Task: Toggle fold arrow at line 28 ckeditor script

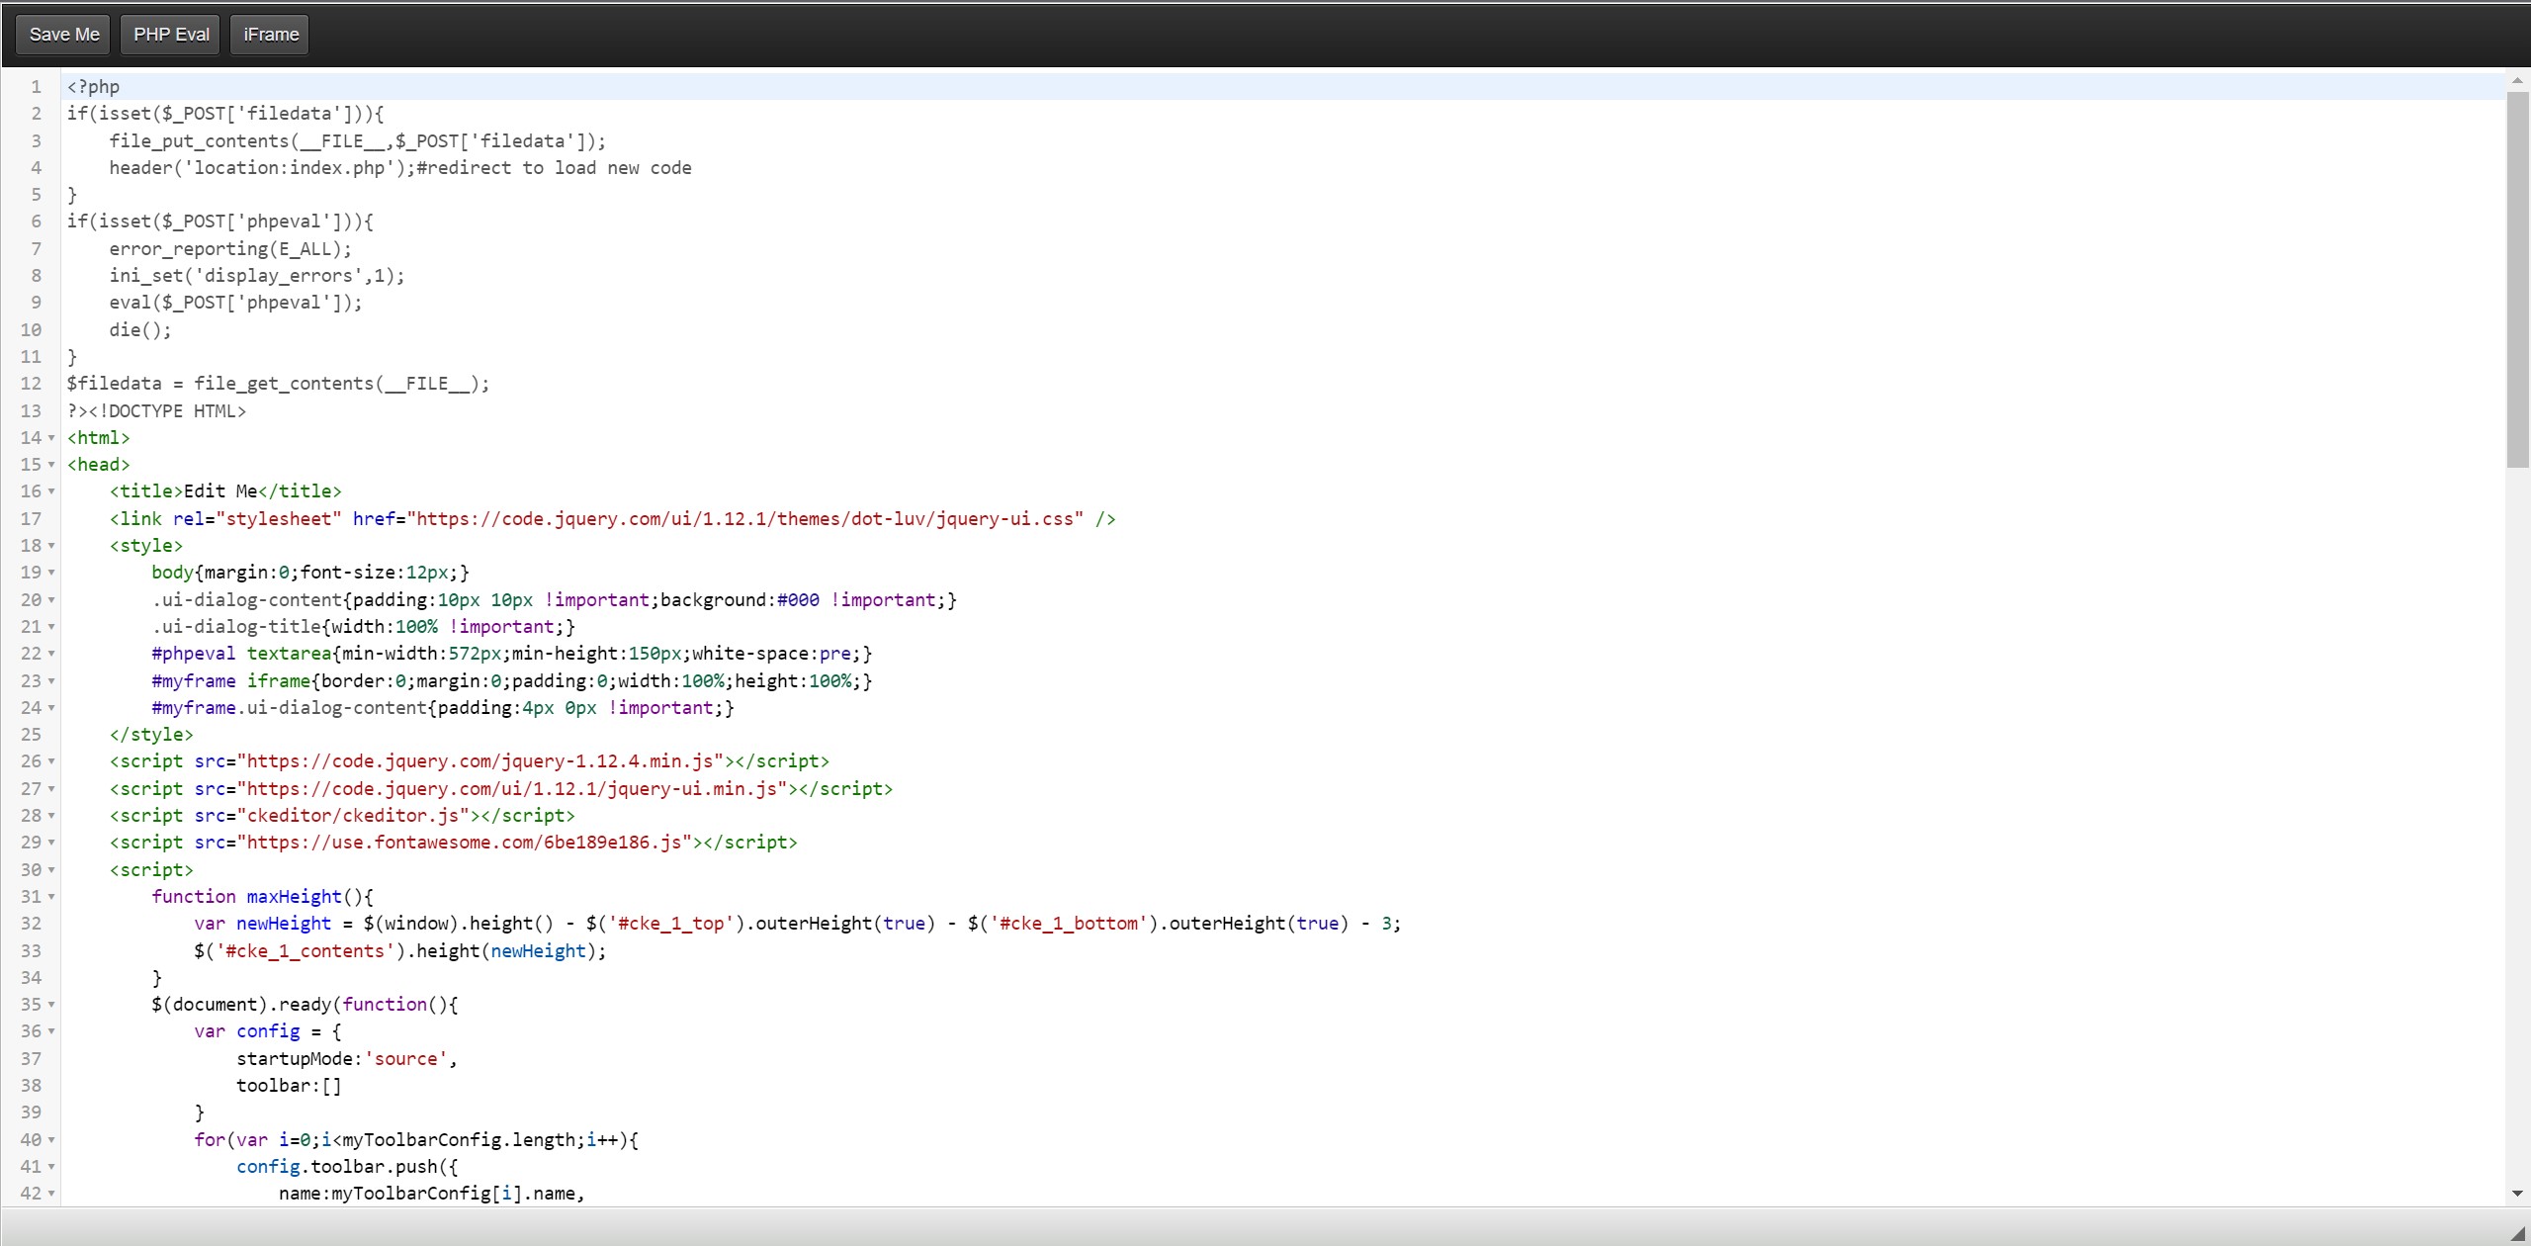Action: [x=51, y=816]
